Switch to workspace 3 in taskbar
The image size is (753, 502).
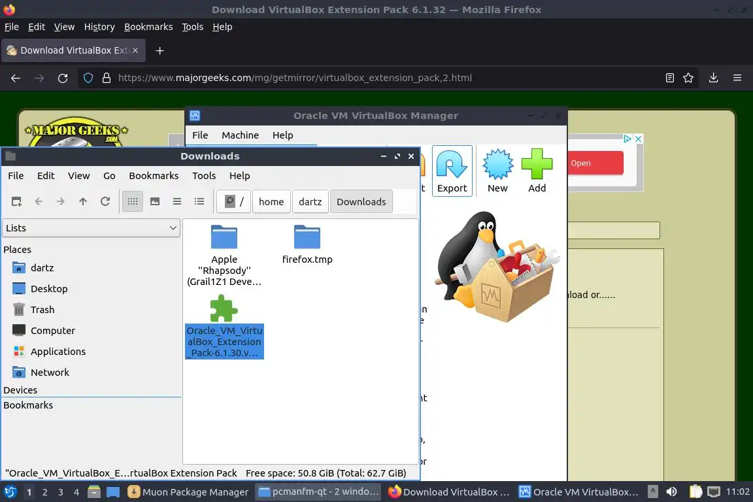(61, 492)
